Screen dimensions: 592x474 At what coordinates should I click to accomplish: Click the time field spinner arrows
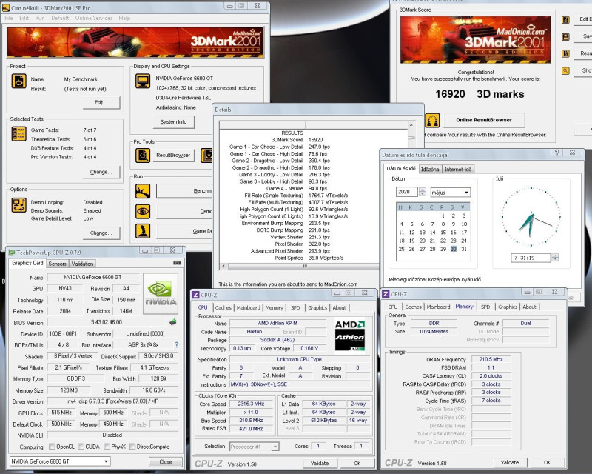[554, 258]
